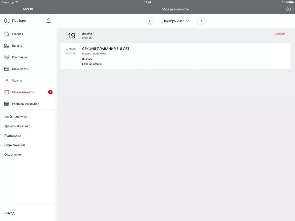Click the club name Деловая
Viewport: 295px width, 221px height.
87,59
